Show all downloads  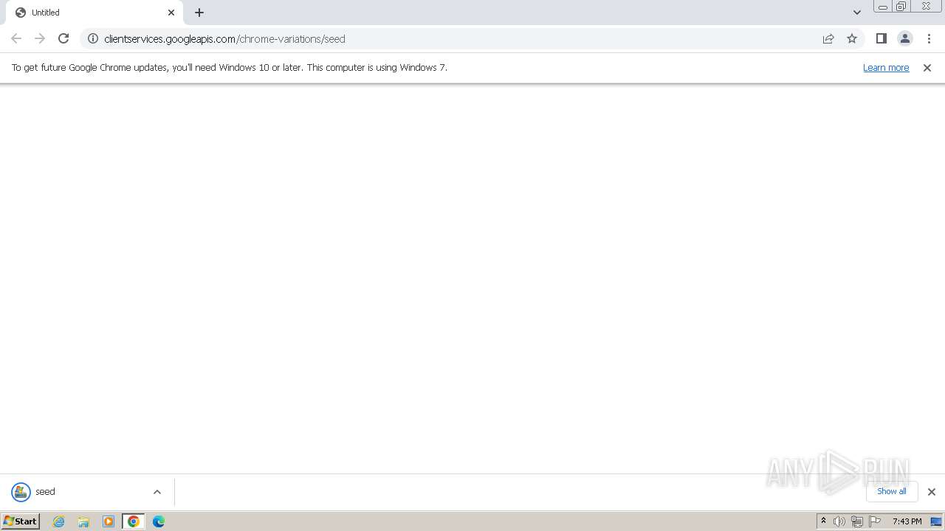[x=892, y=491]
